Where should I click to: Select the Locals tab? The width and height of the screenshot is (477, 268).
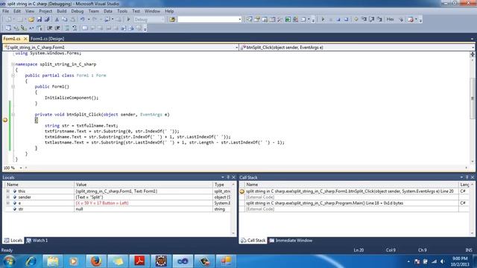pyautogui.click(x=13, y=240)
